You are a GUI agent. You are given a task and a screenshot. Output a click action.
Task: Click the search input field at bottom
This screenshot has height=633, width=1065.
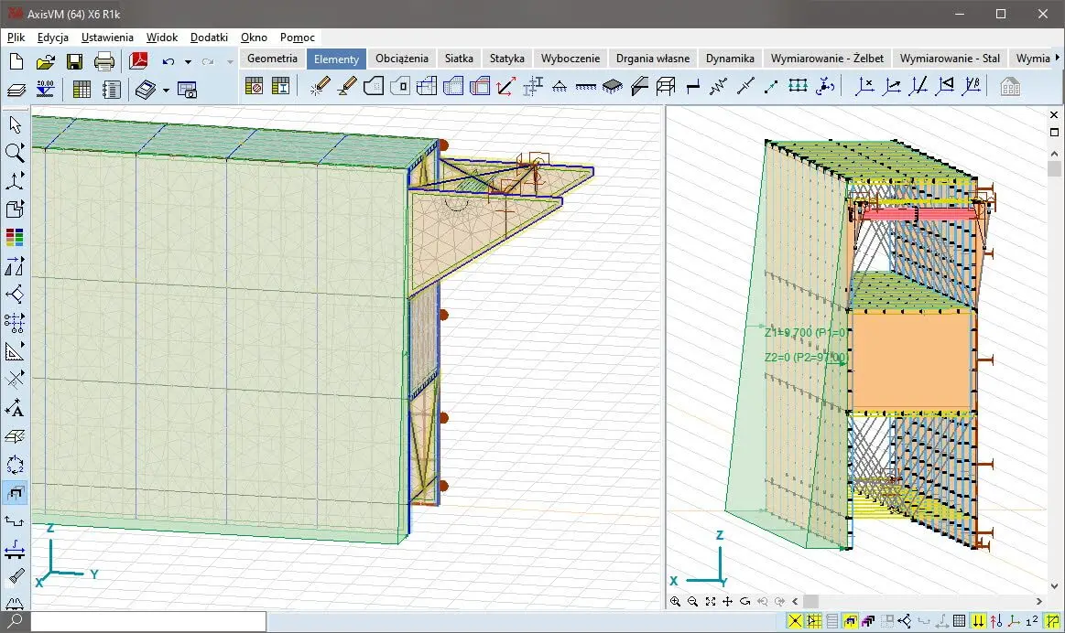[x=148, y=622]
